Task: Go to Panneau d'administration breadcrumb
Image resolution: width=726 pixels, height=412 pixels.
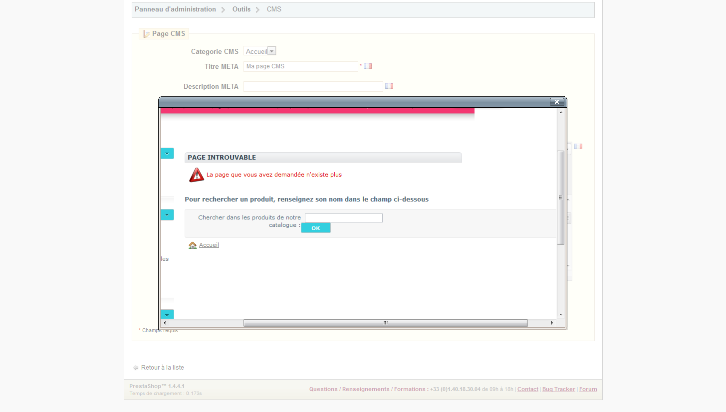Action: (175, 9)
